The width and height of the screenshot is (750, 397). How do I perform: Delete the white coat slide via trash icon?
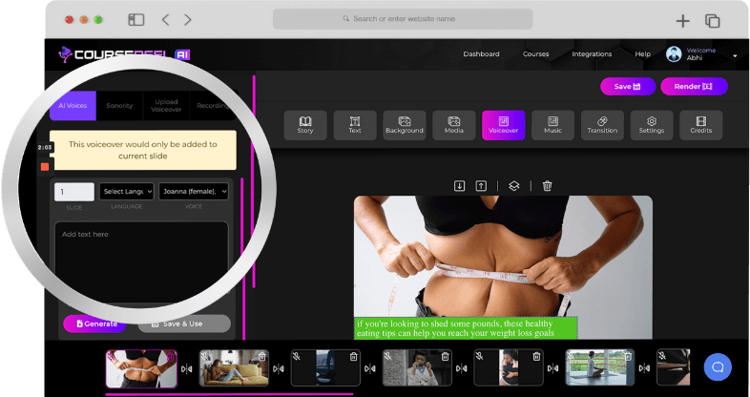pos(446,356)
